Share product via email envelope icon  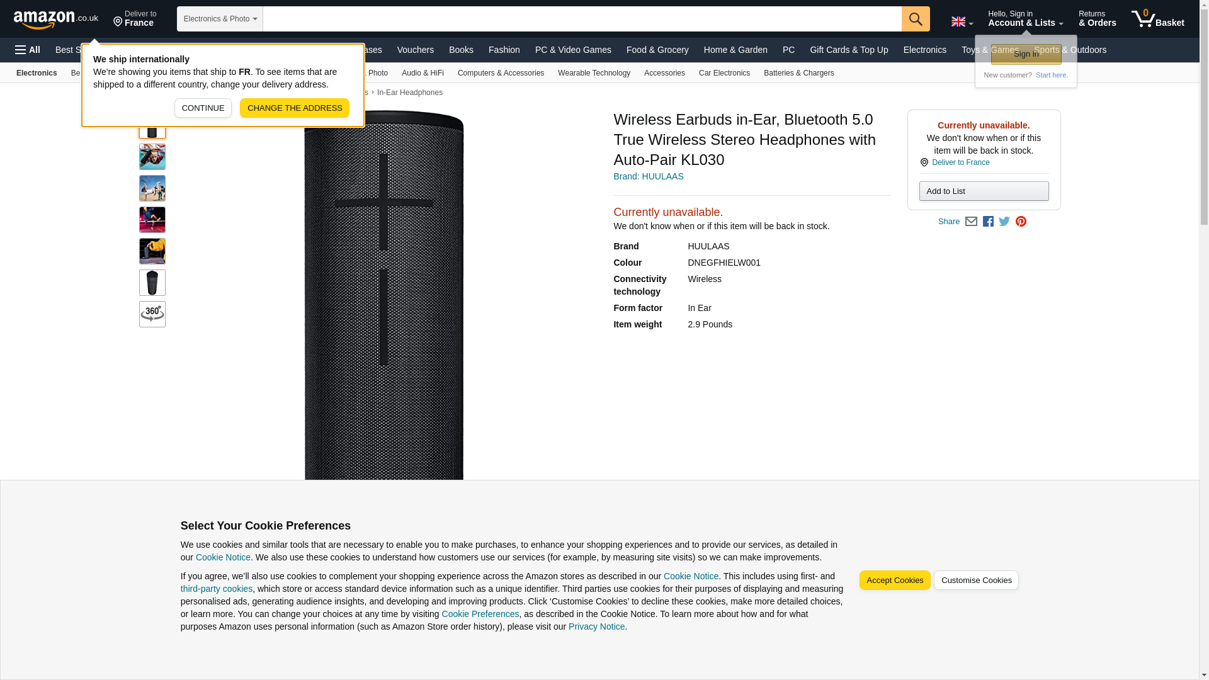[971, 222]
